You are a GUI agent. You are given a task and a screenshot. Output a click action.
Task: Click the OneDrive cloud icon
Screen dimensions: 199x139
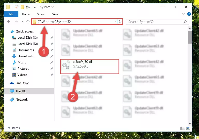point(12,83)
